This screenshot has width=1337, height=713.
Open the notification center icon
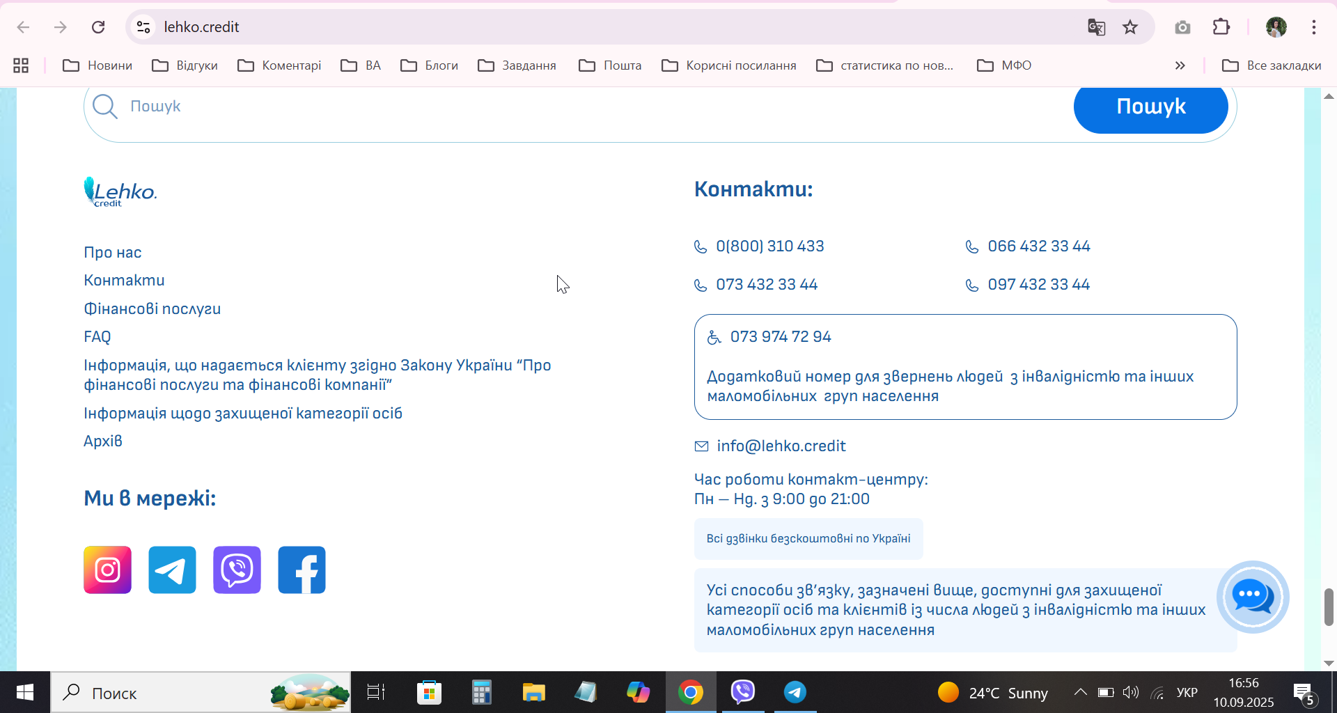[x=1304, y=693]
